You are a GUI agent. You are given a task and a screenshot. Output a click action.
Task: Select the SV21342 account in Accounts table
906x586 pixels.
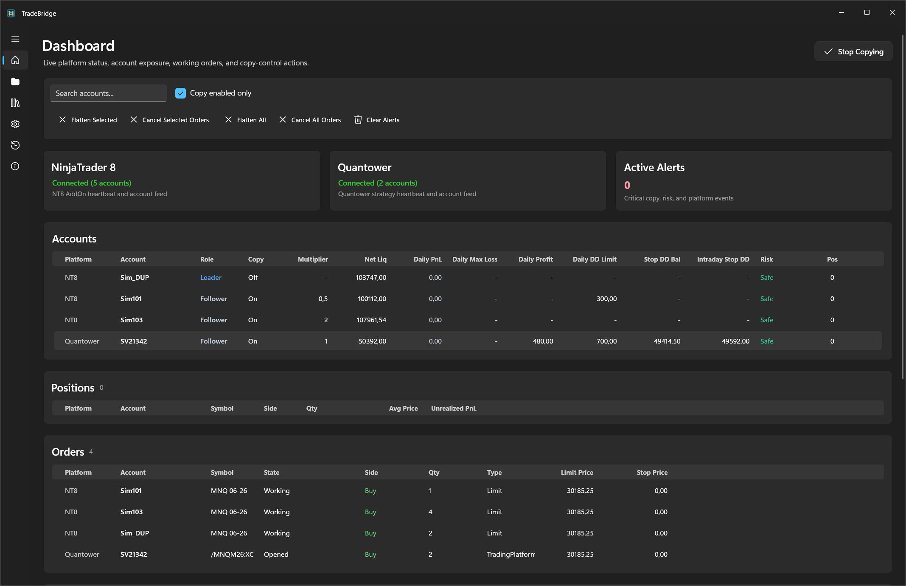click(x=468, y=341)
